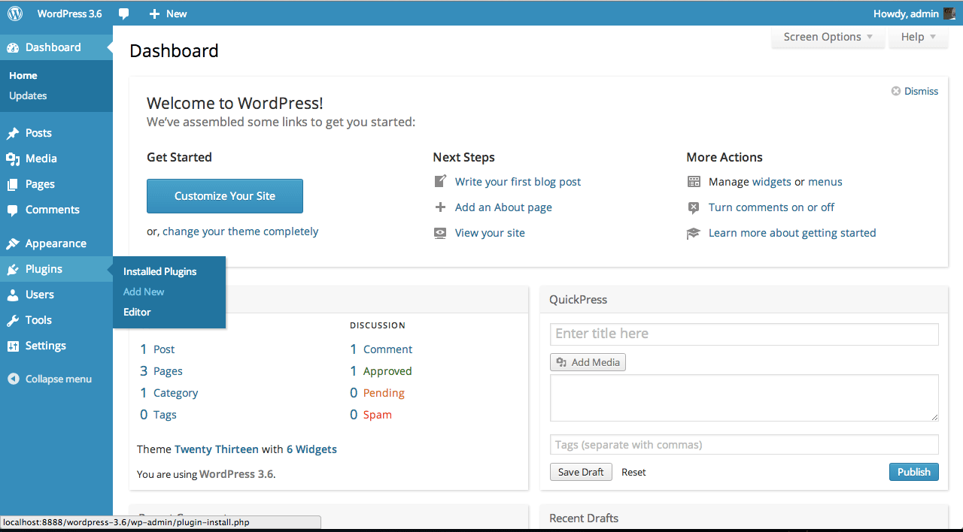Focus the Tags input field
The height and width of the screenshot is (532, 963).
pos(744,445)
